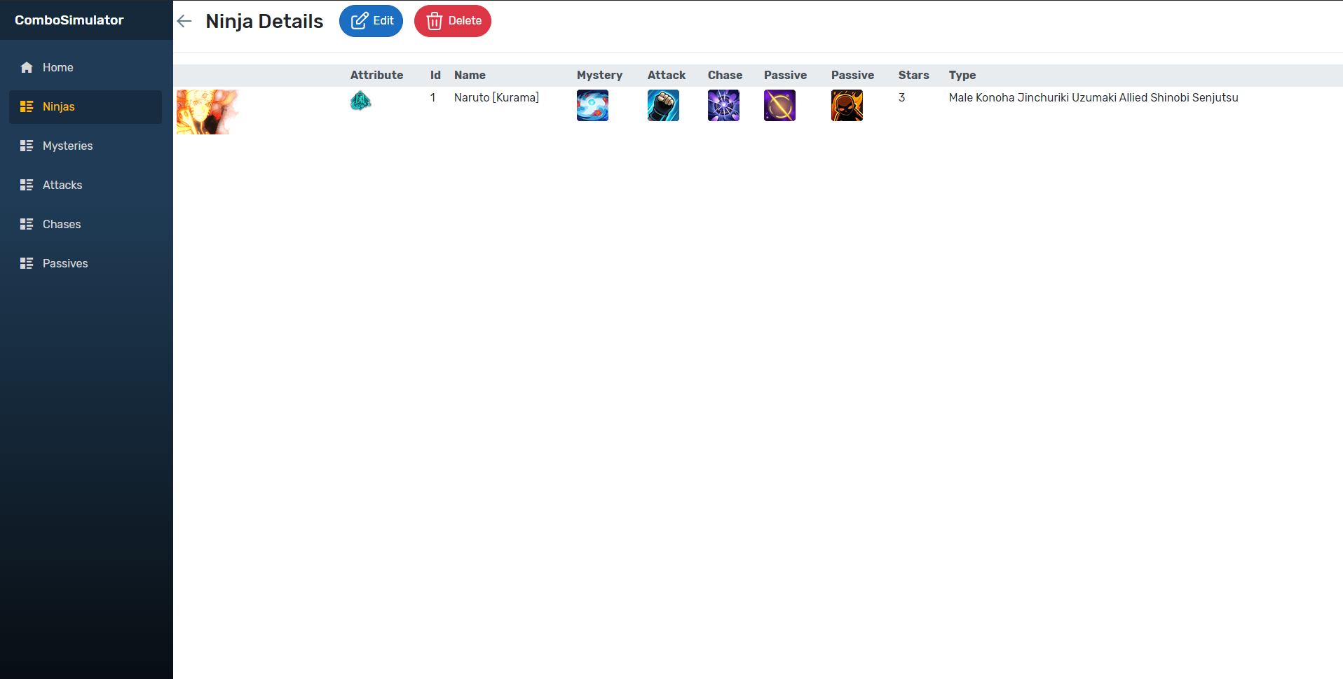Click the Name column header
This screenshot has height=679, width=1343.
[x=470, y=75]
